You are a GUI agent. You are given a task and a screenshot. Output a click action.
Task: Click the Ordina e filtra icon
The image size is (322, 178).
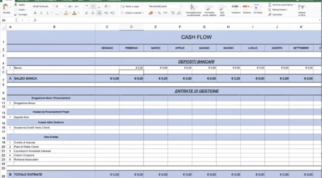[x=302, y=9]
